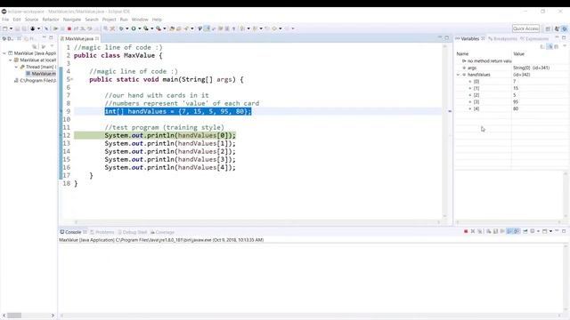Image resolution: width=570 pixels, height=320 pixels.
Task: Click the Step Into toolbar icon
Action: pyautogui.click(x=76, y=28)
